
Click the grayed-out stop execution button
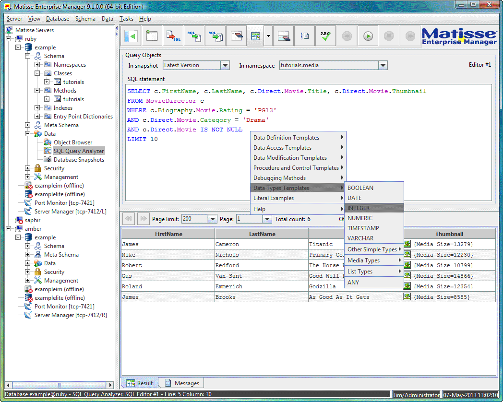click(389, 36)
